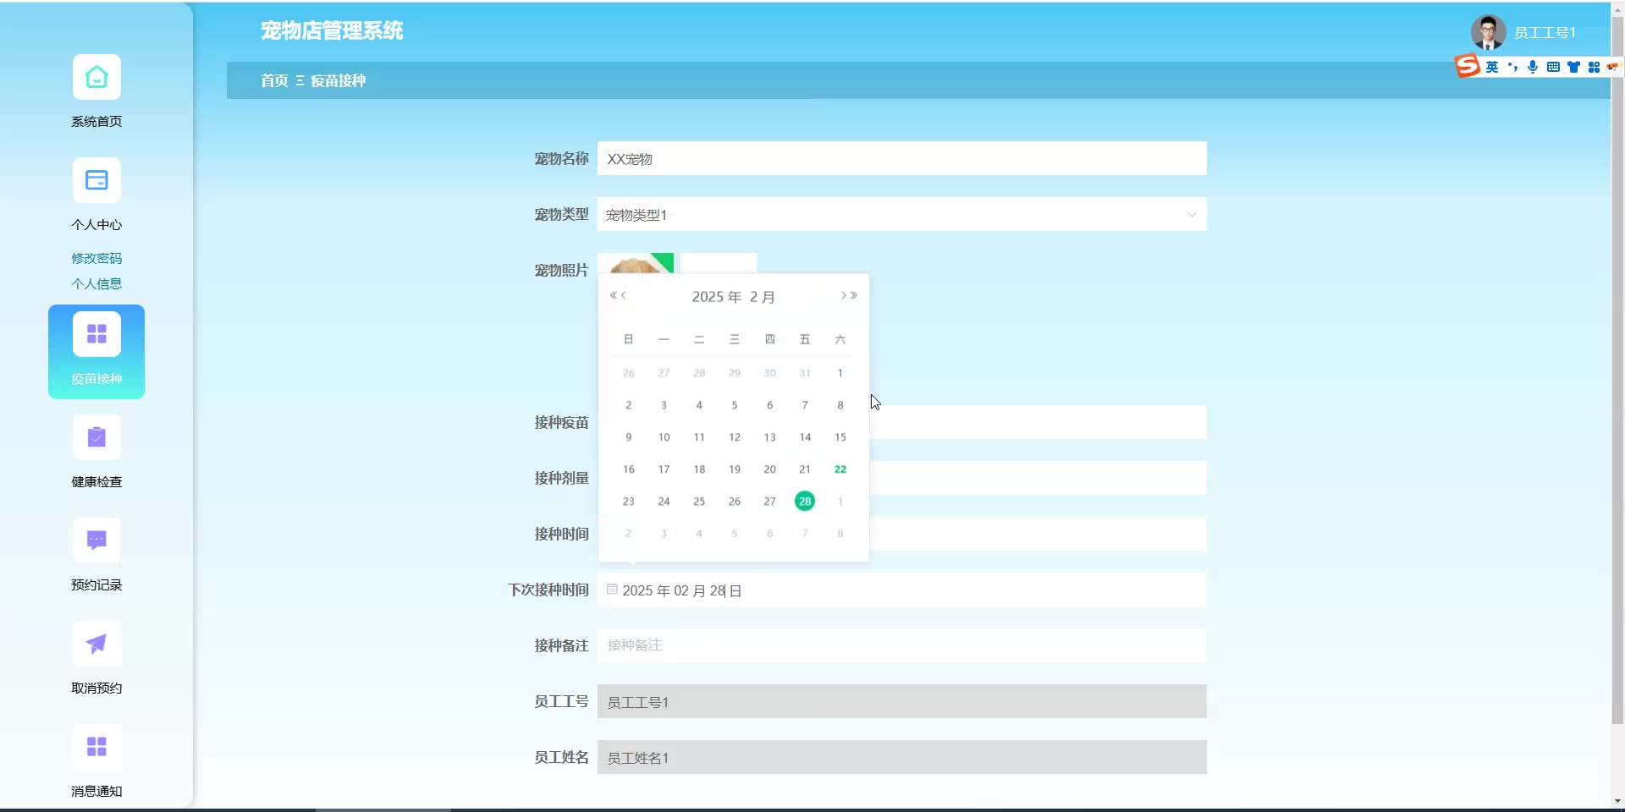Pick February 6 in calendar
The height and width of the screenshot is (812, 1625).
[769, 405]
